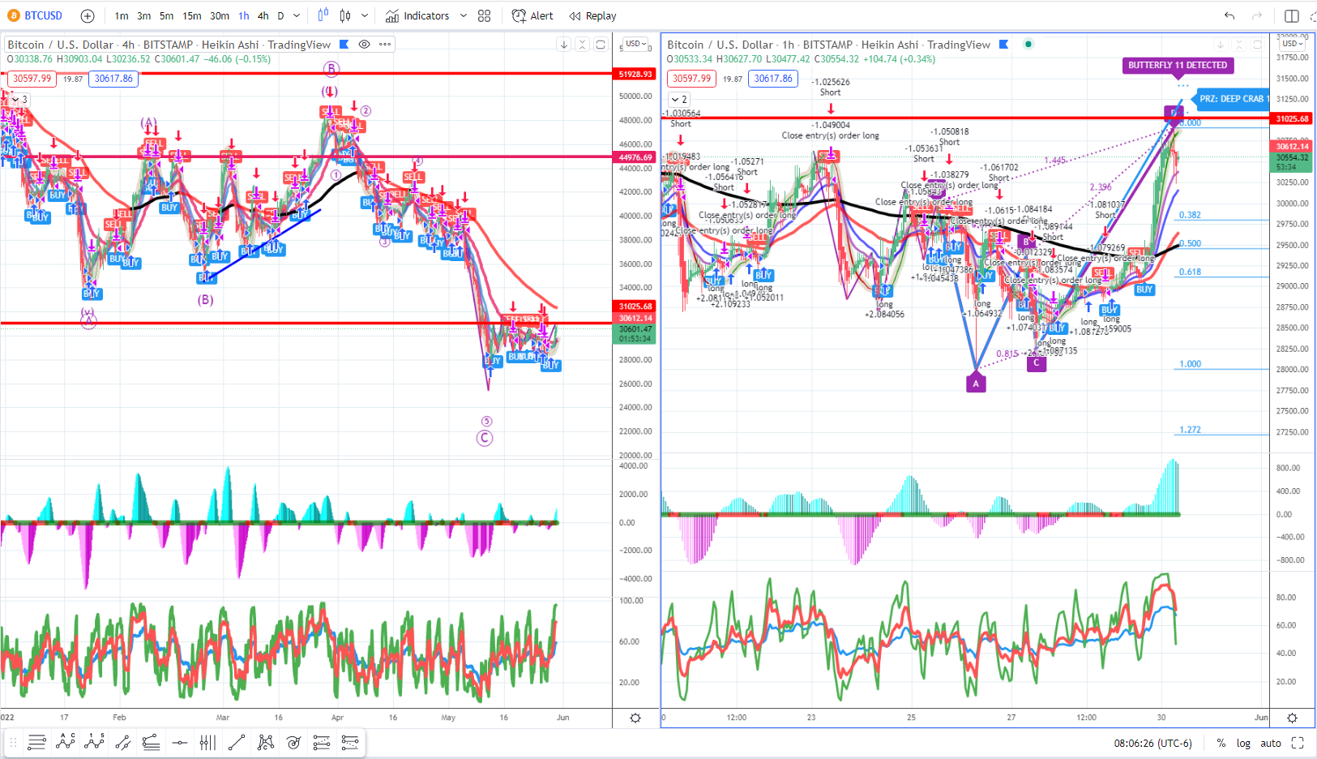
Task: Select the 1h timeframe
Action: (x=244, y=15)
